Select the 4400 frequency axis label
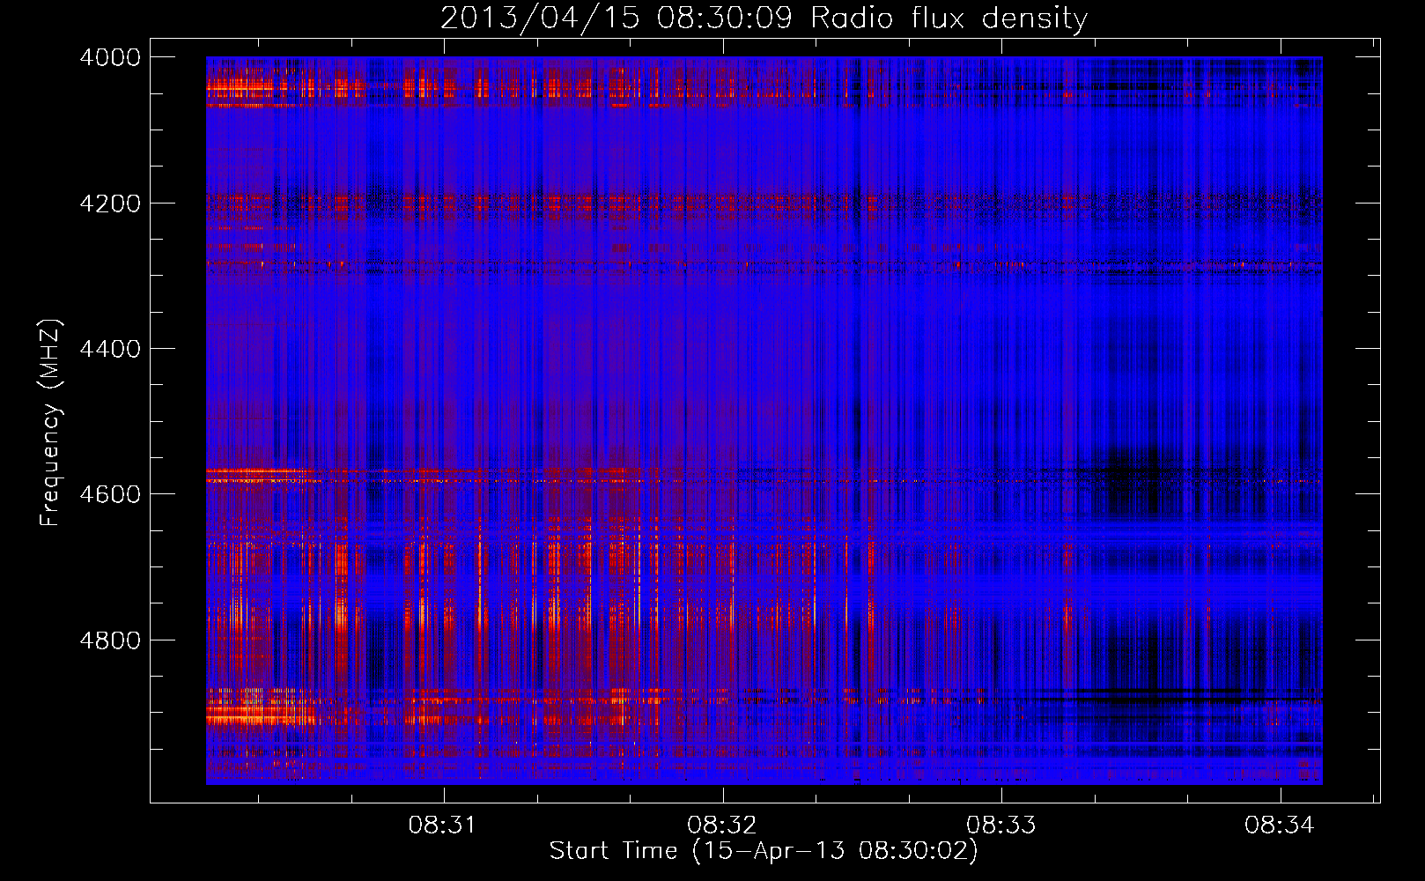 click(x=110, y=349)
